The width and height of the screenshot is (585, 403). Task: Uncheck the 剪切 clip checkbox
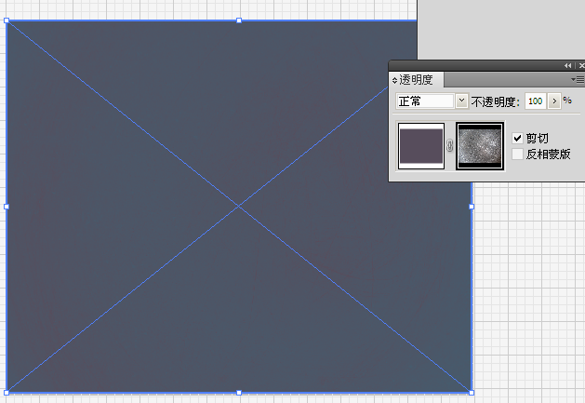pos(517,138)
